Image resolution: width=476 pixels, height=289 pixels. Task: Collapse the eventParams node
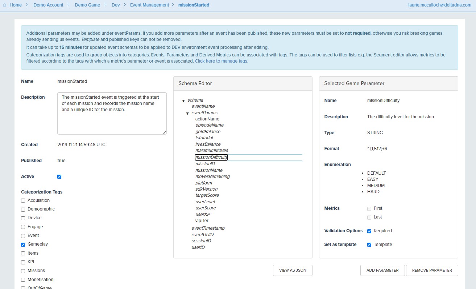187,113
